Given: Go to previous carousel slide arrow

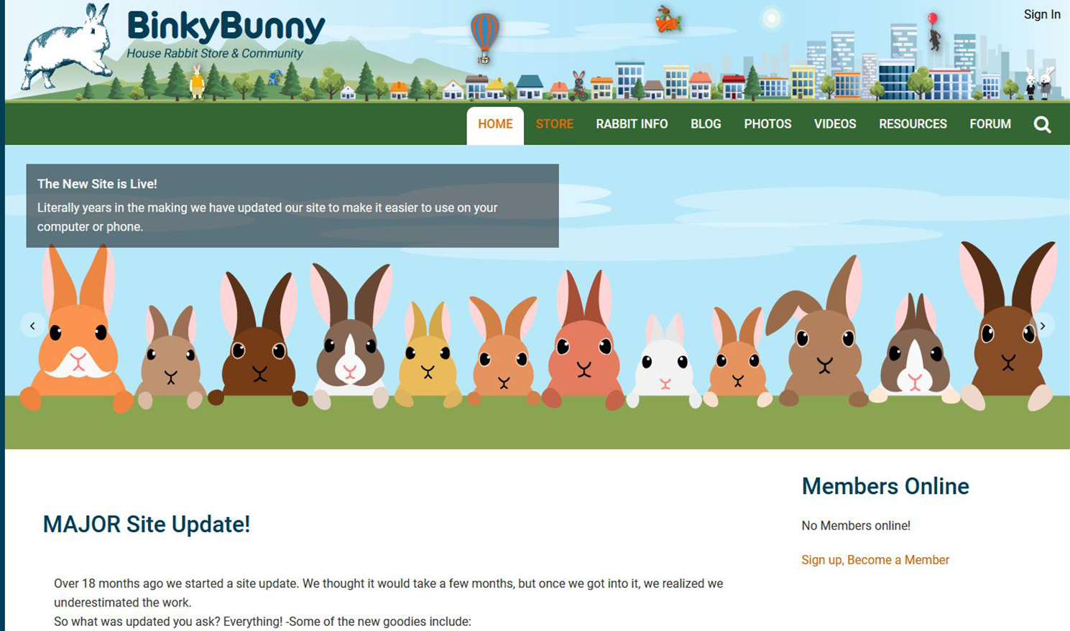Looking at the screenshot, I should (32, 326).
